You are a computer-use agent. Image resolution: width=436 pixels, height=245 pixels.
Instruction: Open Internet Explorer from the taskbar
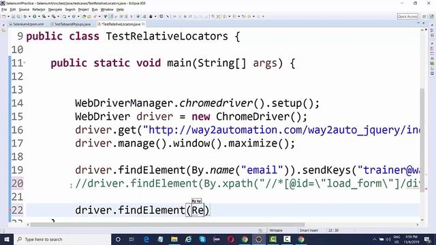coord(188,239)
